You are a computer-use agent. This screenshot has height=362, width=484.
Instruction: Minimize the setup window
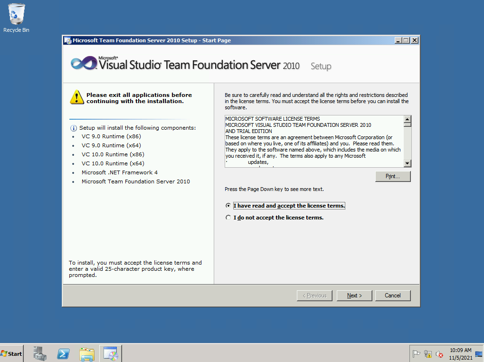point(399,40)
